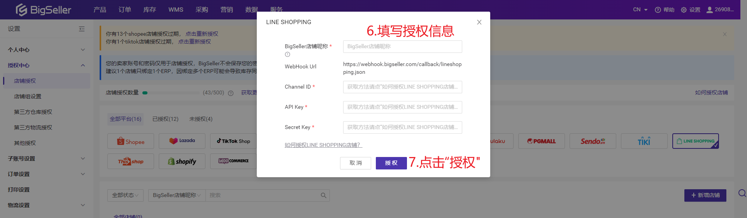
Task: Open 店铺授权 sidebar item
Action: click(x=47, y=81)
